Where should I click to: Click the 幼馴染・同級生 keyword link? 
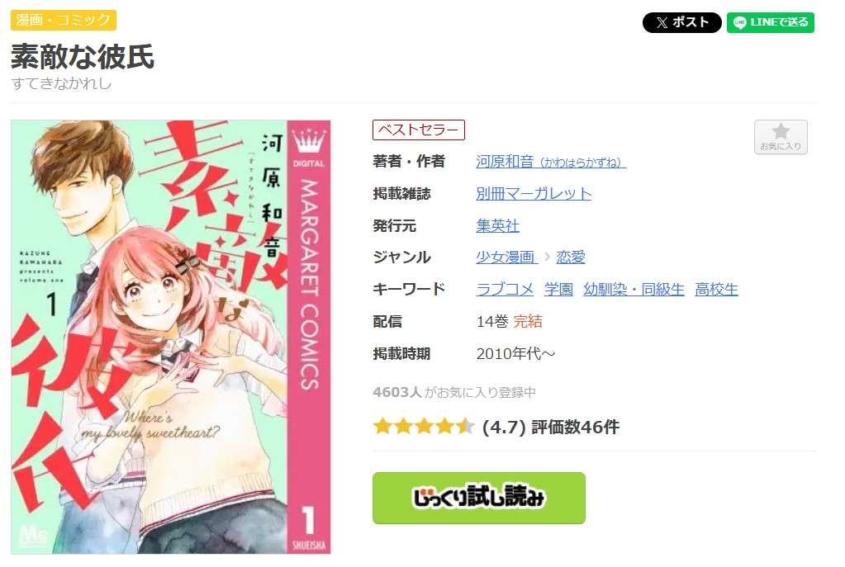634,290
